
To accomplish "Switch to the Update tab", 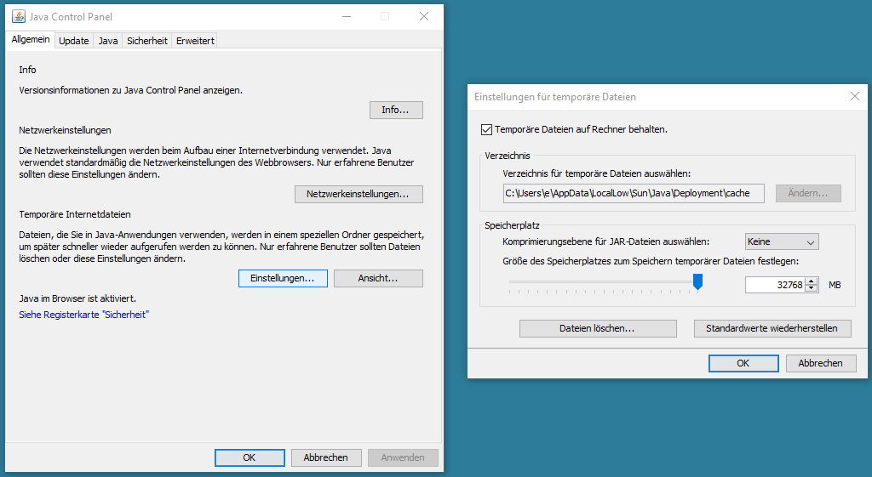I will point(74,41).
